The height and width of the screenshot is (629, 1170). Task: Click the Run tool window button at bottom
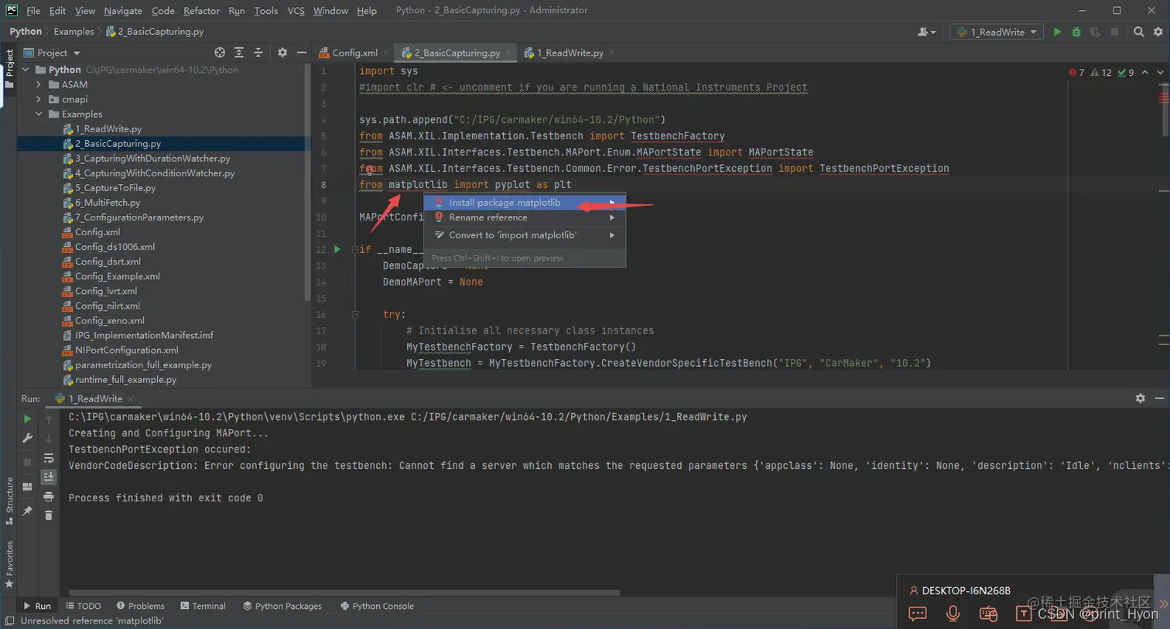click(36, 606)
